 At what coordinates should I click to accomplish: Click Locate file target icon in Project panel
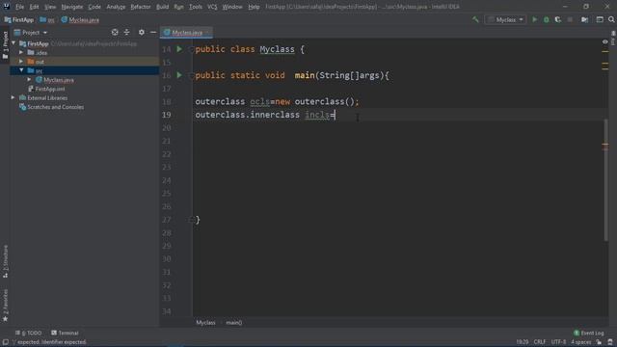pyautogui.click(x=115, y=32)
